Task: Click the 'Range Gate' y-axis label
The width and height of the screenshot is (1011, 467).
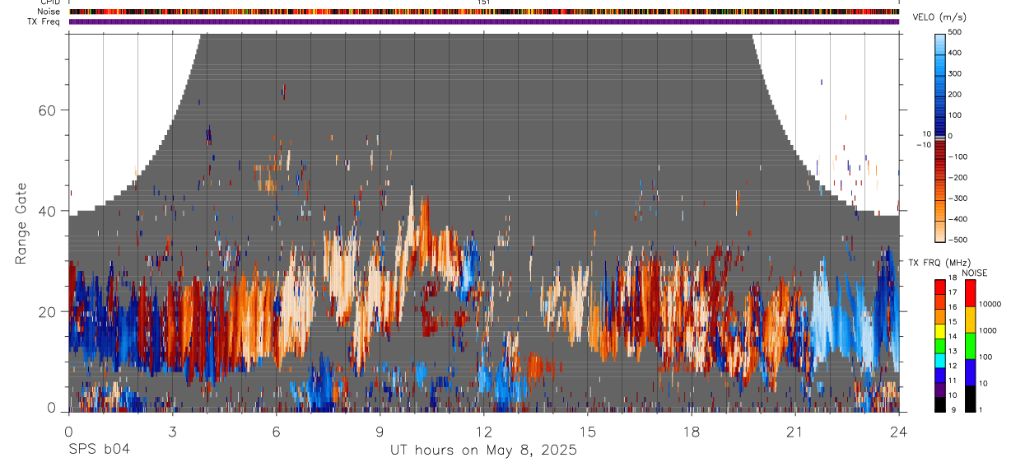Action: tap(21, 222)
